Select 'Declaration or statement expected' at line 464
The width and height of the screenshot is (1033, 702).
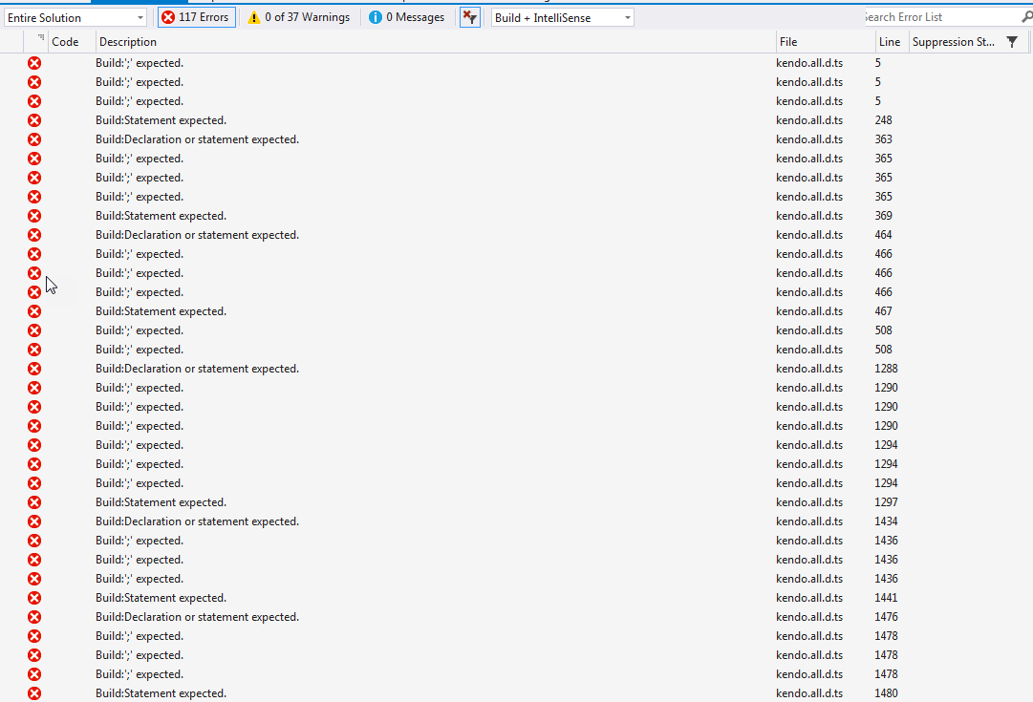click(197, 235)
